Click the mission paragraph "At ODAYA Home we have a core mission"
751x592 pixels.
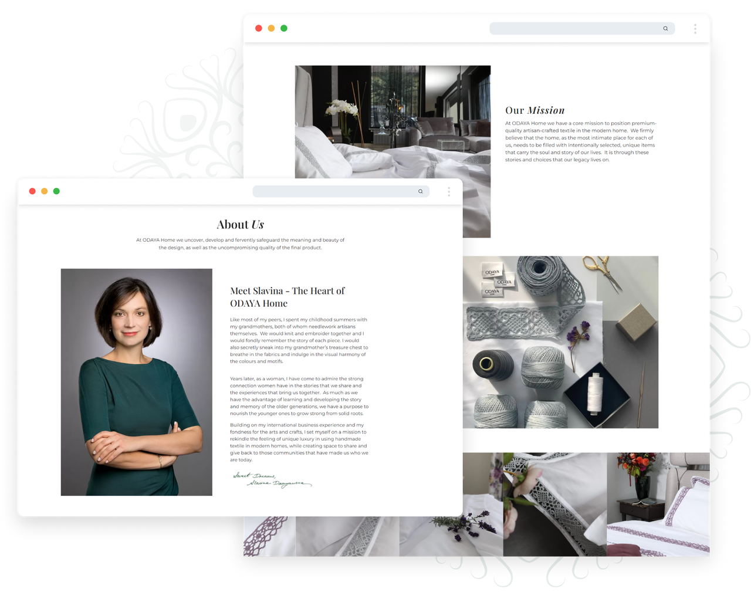tap(580, 141)
